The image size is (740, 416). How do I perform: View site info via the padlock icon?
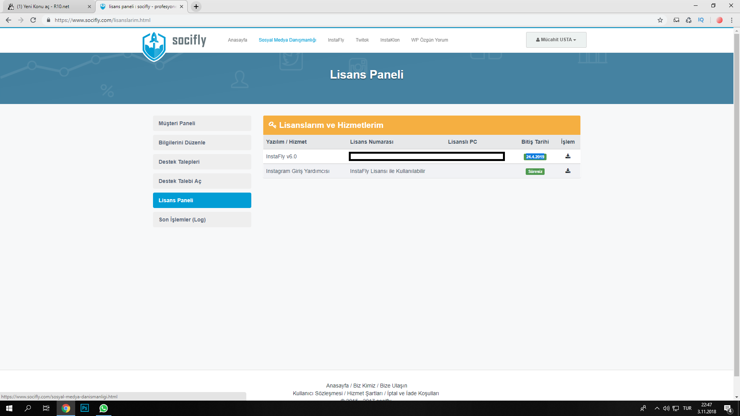point(48,20)
